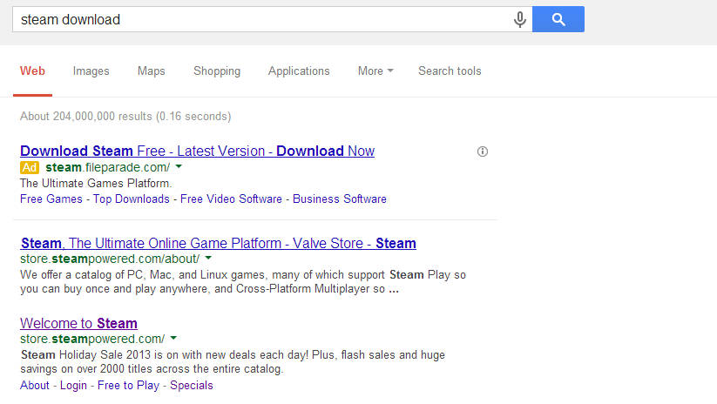This screenshot has width=717, height=404.
Task: Select the Web tab
Action: tap(32, 71)
